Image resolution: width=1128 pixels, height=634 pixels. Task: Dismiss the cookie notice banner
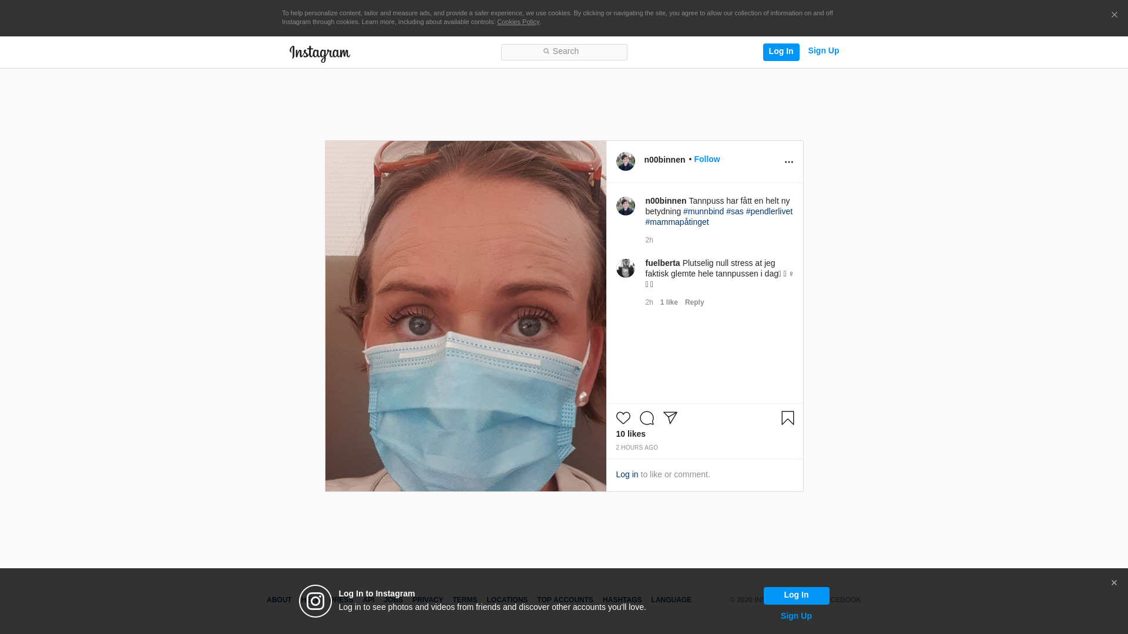tap(1114, 15)
